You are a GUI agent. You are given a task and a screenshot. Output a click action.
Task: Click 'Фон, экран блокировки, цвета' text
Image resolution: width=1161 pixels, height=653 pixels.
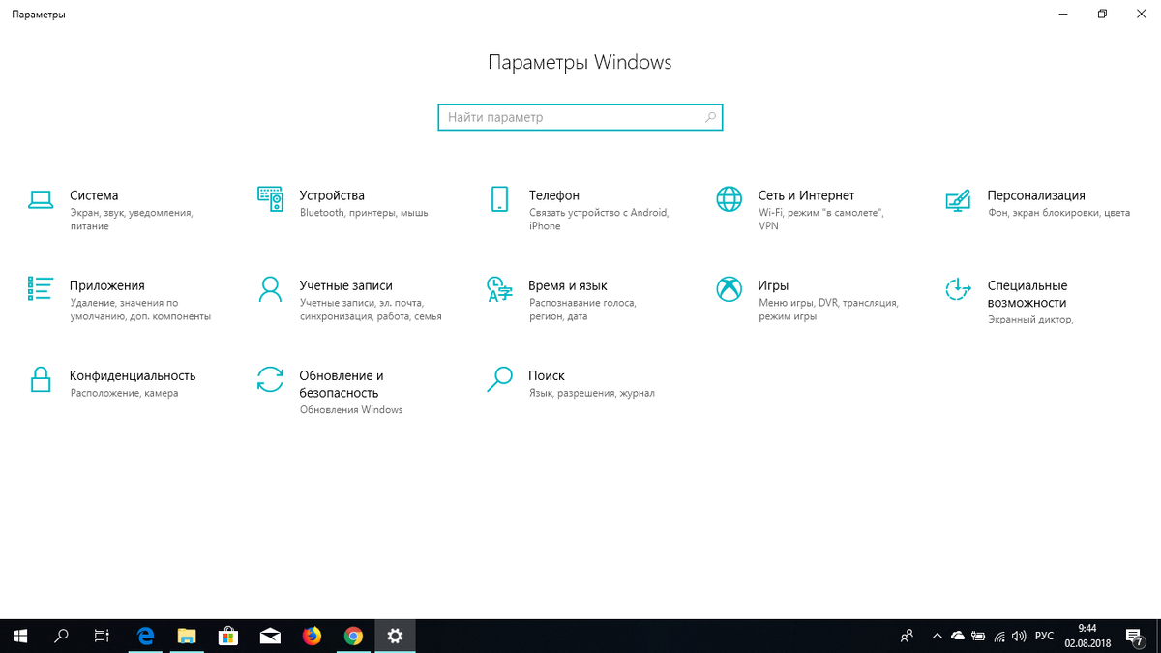1058,213
